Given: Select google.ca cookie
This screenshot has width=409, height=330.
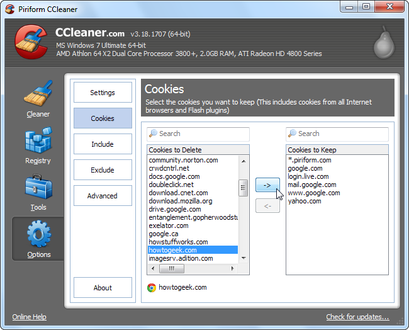Looking at the screenshot, I should [x=193, y=234].
